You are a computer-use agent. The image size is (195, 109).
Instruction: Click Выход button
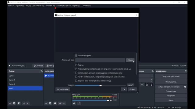pos(171,100)
